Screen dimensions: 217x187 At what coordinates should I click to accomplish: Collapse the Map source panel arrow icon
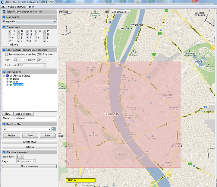[x=4, y=17]
